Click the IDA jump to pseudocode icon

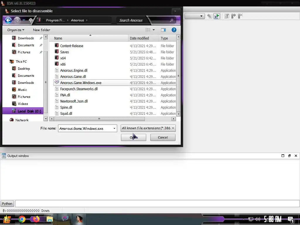(x=209, y=16)
